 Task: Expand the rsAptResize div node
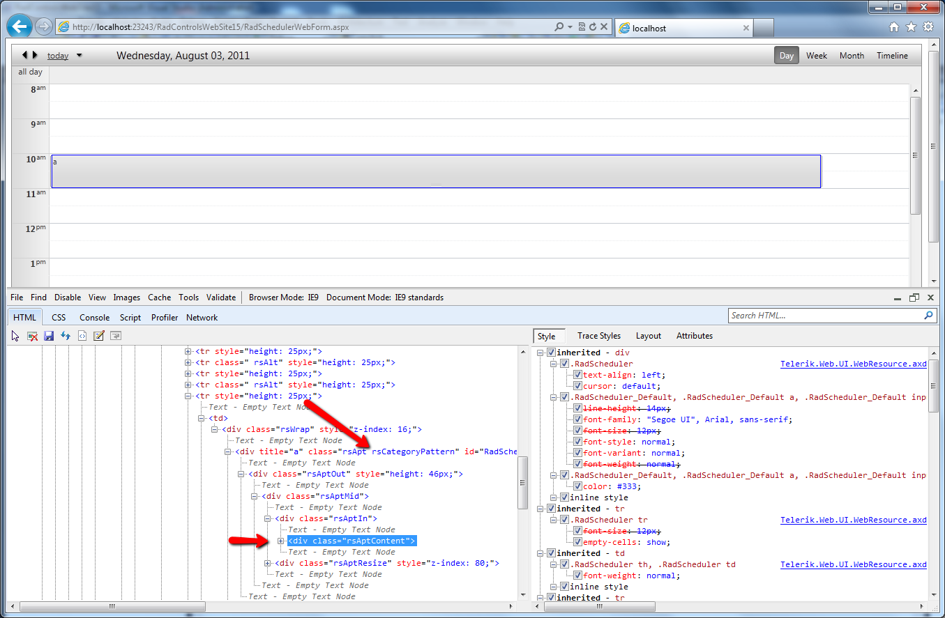pos(268,564)
